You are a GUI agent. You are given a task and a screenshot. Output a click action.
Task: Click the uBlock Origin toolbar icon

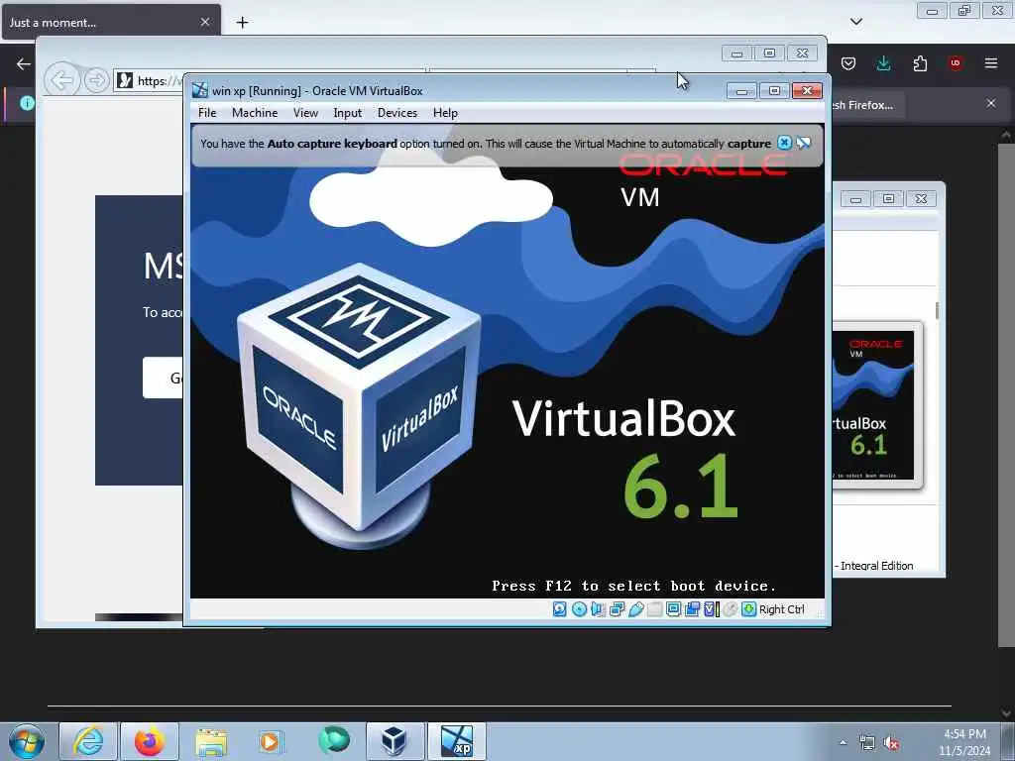pyautogui.click(x=955, y=63)
